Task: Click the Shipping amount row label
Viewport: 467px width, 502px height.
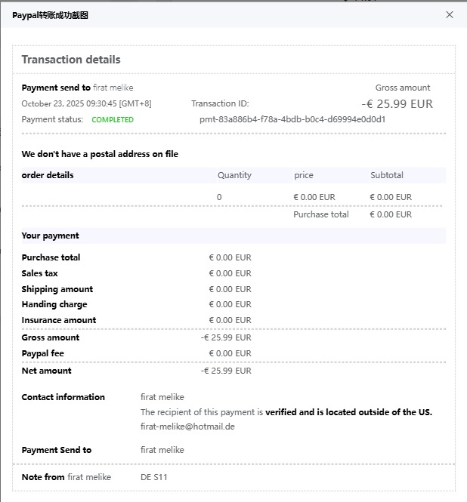Action: [x=57, y=289]
